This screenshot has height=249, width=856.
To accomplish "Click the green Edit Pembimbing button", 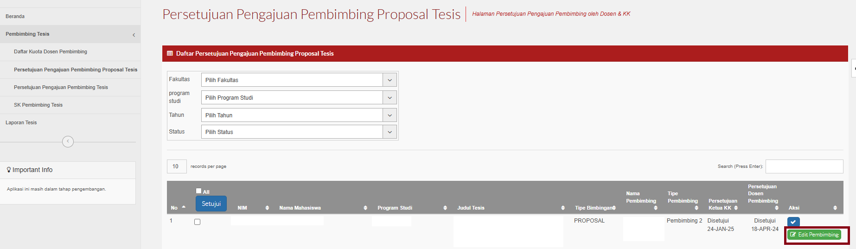I will 814,235.
